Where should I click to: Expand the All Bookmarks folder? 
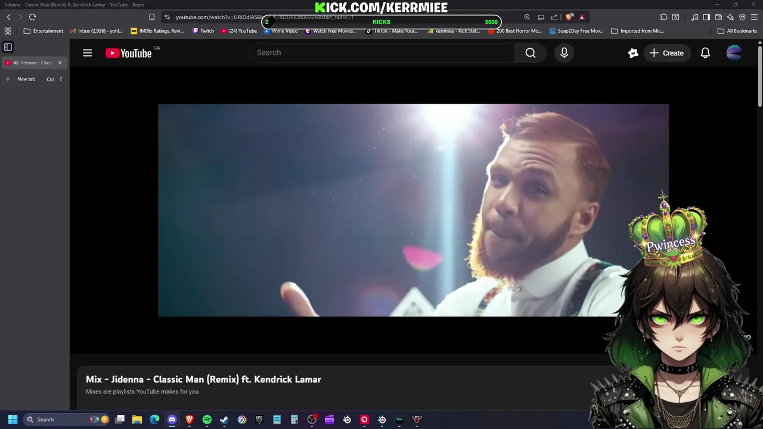737,31
